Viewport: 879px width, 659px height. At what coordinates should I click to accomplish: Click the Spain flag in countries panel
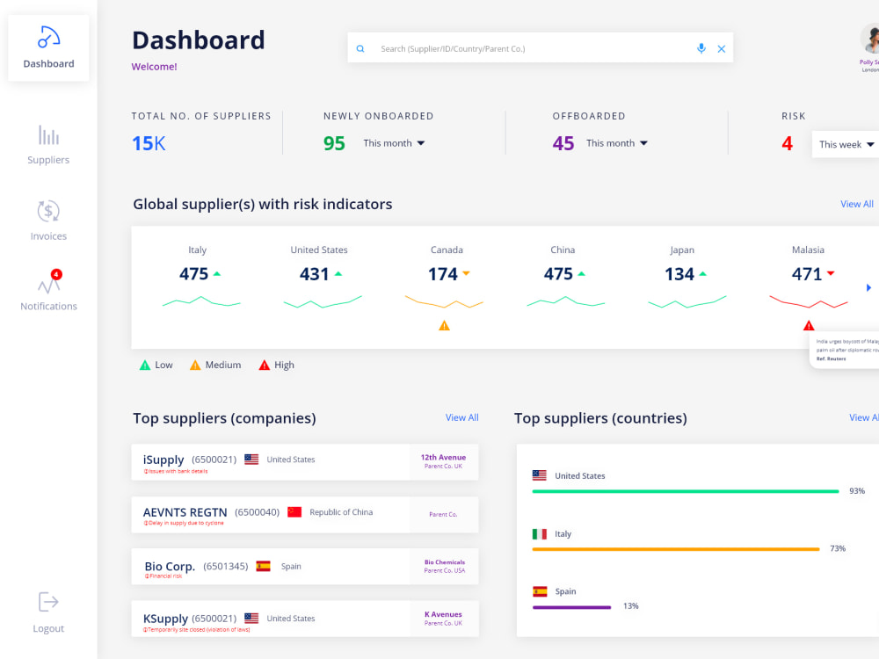[x=540, y=591]
